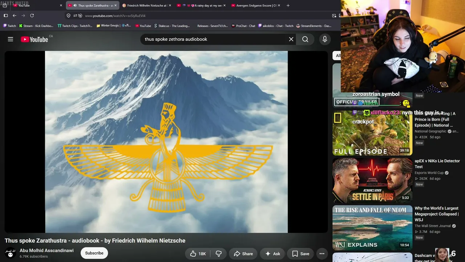
Task: Open the StreamElements Dashboard bookmark
Action: tap(314, 26)
